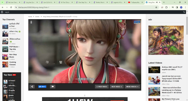Open My Prince's First Love video link

tap(171, 99)
